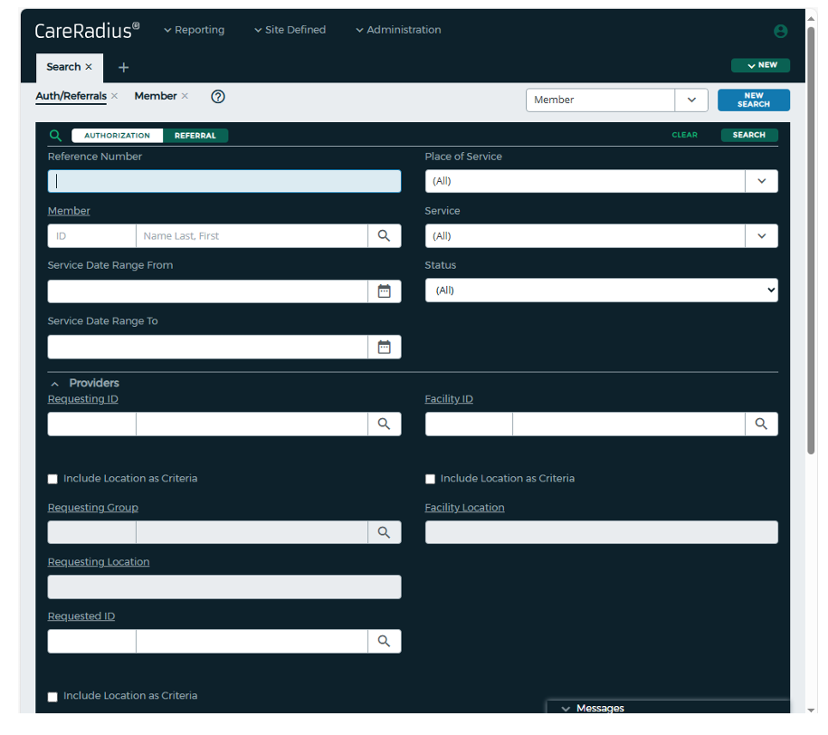
Task: Open the help question mark icon
Action: tap(217, 96)
